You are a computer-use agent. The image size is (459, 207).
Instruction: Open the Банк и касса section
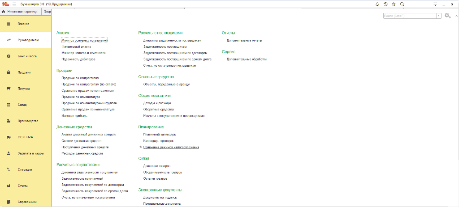tap(26, 56)
